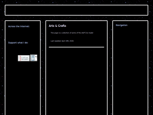Click the "This page is a collection" sentence
The image size is (153, 115).
click(72, 33)
